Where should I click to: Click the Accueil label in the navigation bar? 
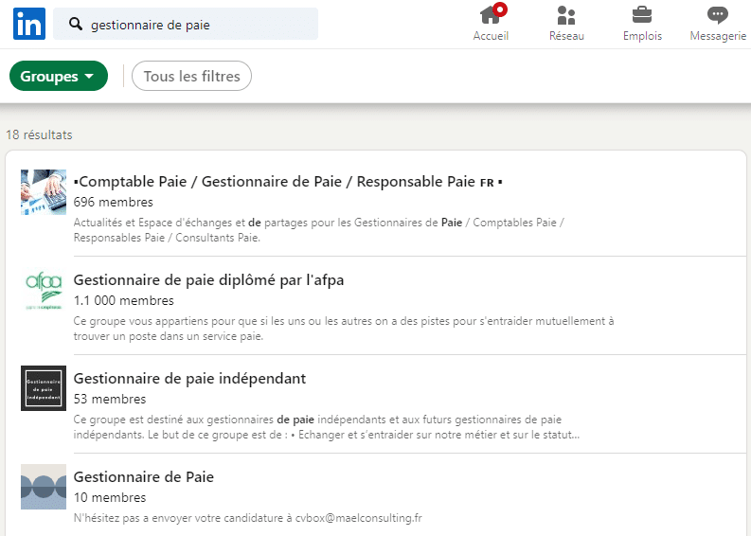[x=491, y=36]
